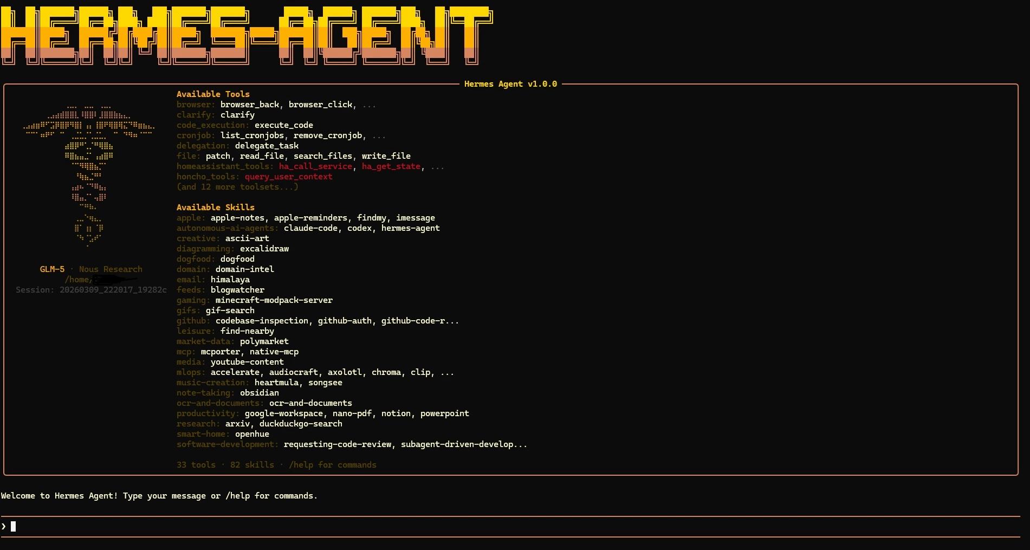Viewport: 1030px width, 550px height.
Task: Click the "delegate_task" tool name
Action: pos(267,146)
